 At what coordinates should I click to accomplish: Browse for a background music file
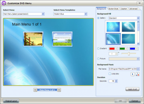tap(138, 69)
